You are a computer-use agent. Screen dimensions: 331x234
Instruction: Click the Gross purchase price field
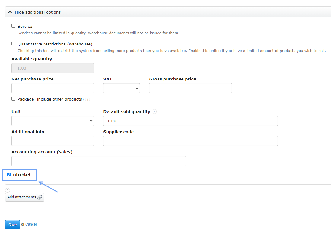tap(190, 88)
